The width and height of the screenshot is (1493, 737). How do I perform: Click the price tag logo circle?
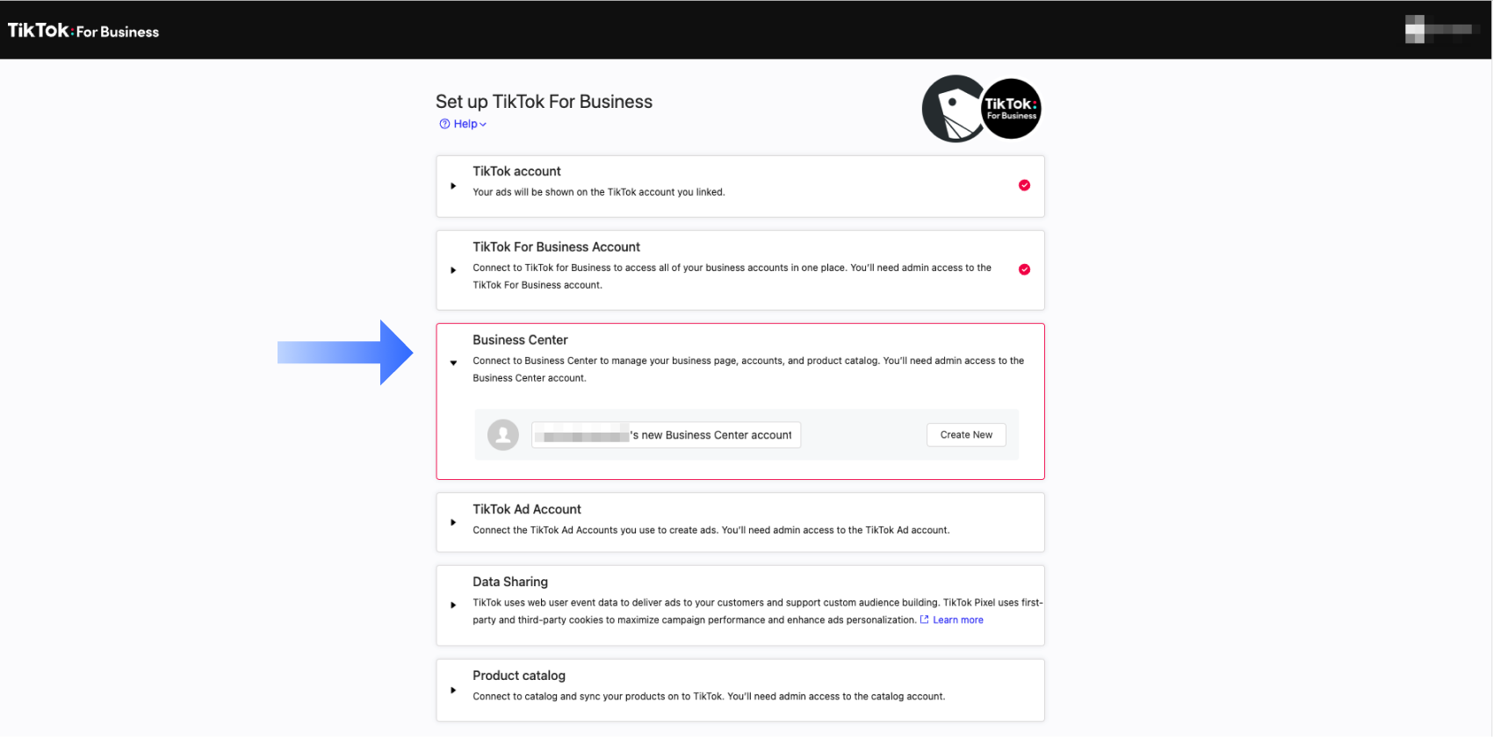click(x=953, y=109)
